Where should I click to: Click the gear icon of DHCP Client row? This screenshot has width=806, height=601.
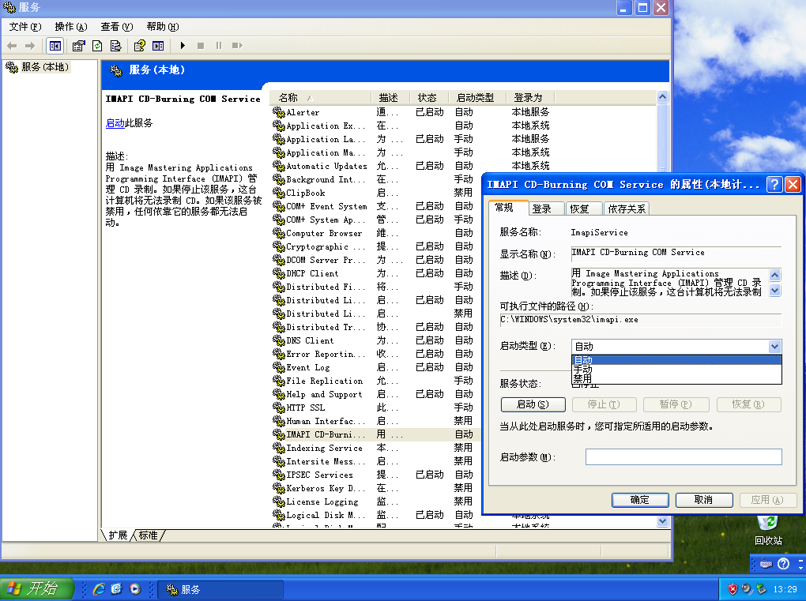point(278,273)
